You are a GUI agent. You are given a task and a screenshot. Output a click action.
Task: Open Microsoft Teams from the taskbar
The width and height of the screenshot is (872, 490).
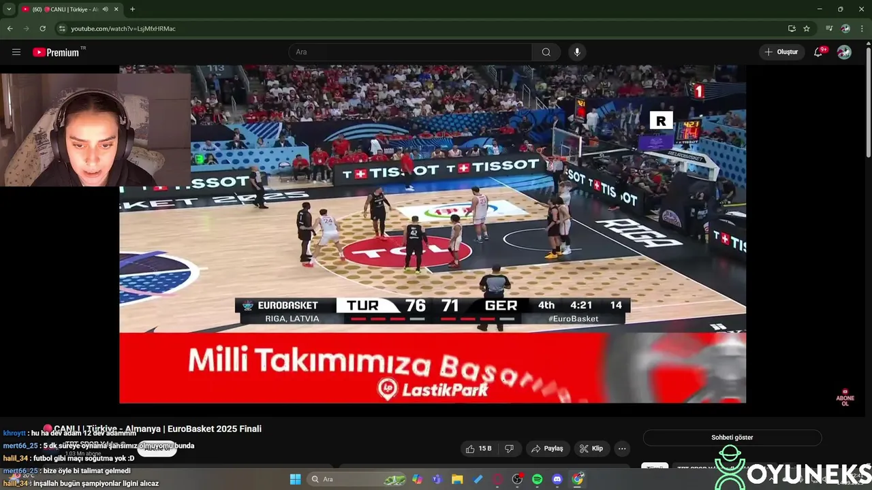(x=437, y=479)
